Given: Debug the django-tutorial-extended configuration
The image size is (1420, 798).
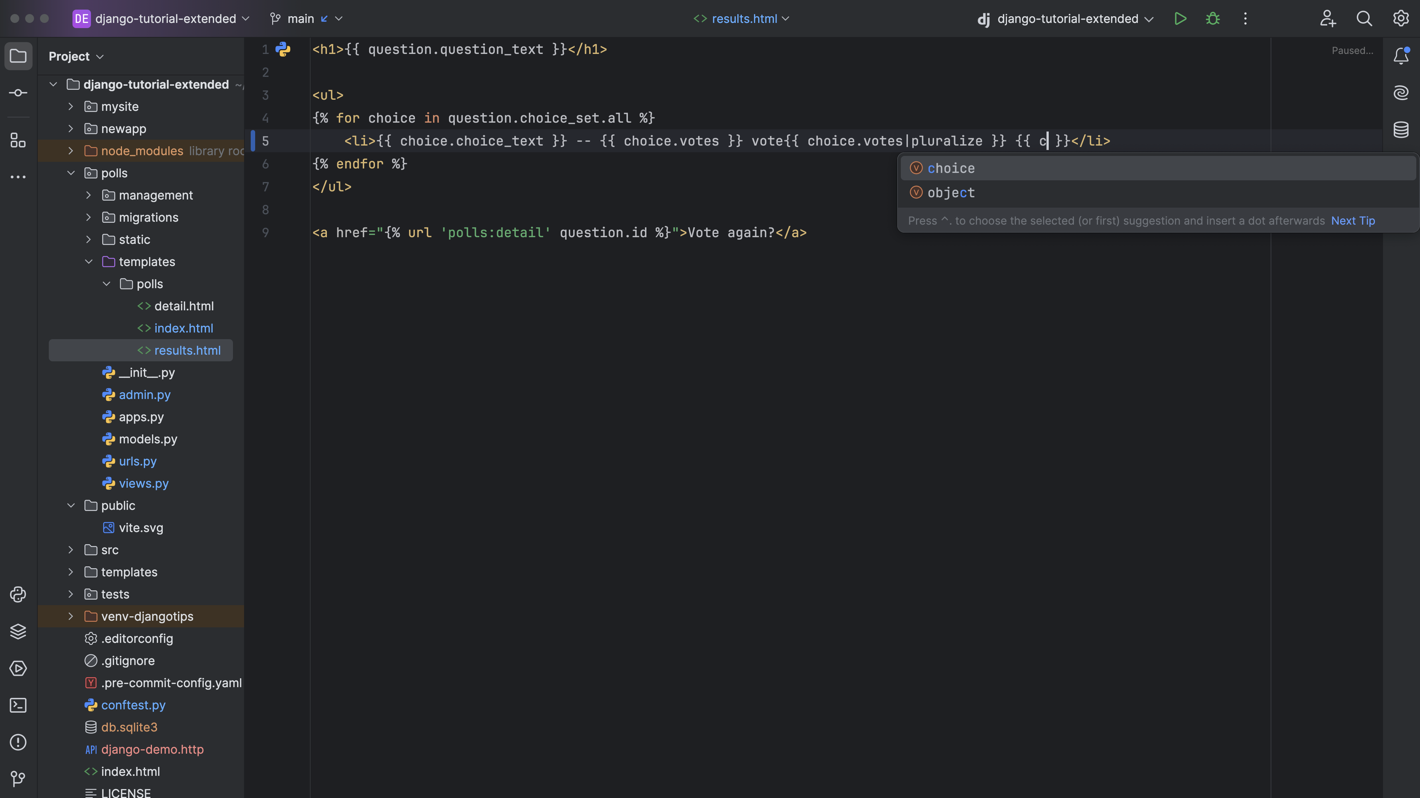Looking at the screenshot, I should [x=1213, y=19].
